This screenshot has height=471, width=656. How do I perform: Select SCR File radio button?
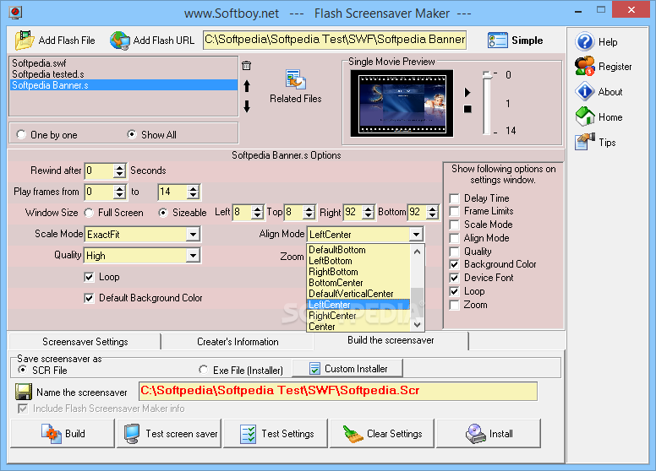pyautogui.click(x=23, y=370)
